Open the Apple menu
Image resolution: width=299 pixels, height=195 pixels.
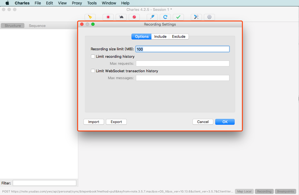click(7, 3)
